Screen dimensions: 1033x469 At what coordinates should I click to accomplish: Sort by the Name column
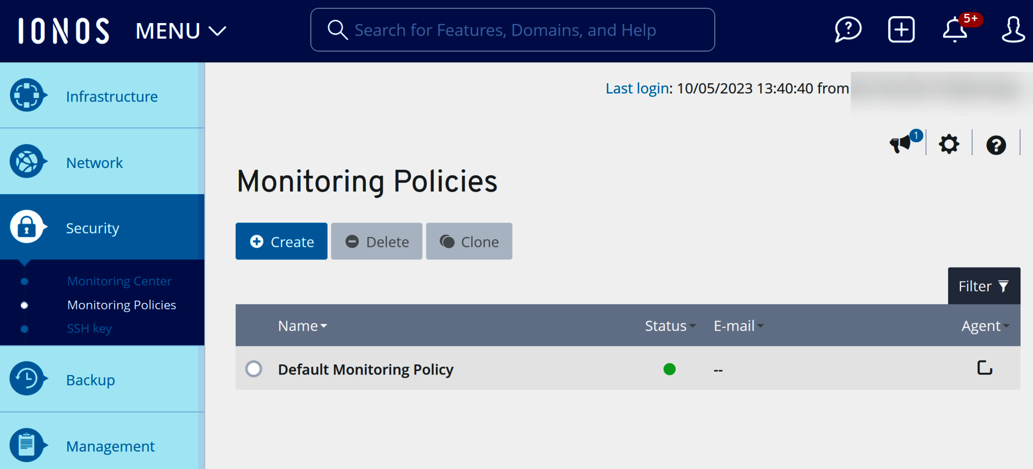click(302, 326)
